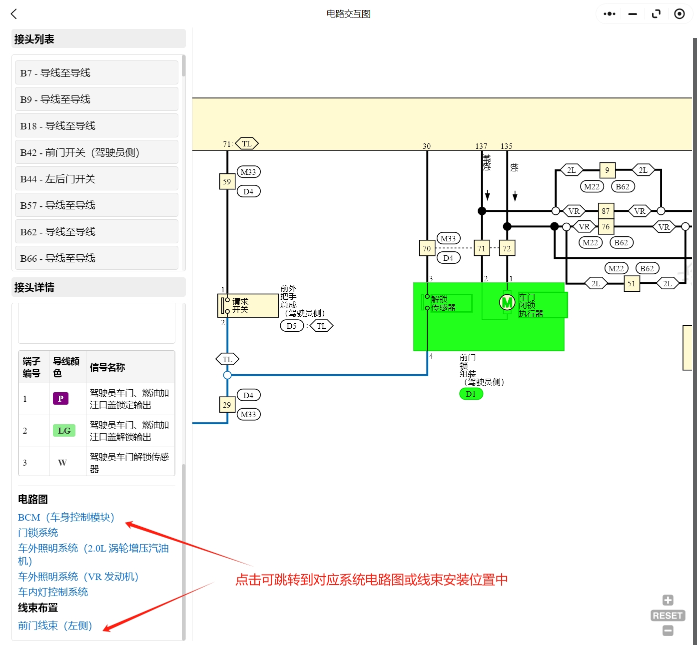Select the green M motor symbol on 车门闭锁执行器
The width and height of the screenshot is (697, 645).
click(507, 303)
